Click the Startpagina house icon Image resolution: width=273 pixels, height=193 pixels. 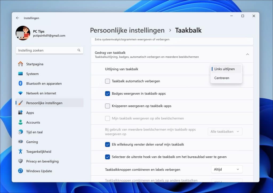(20, 64)
